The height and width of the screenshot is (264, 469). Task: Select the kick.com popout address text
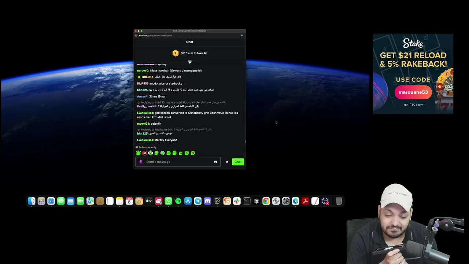(155, 36)
